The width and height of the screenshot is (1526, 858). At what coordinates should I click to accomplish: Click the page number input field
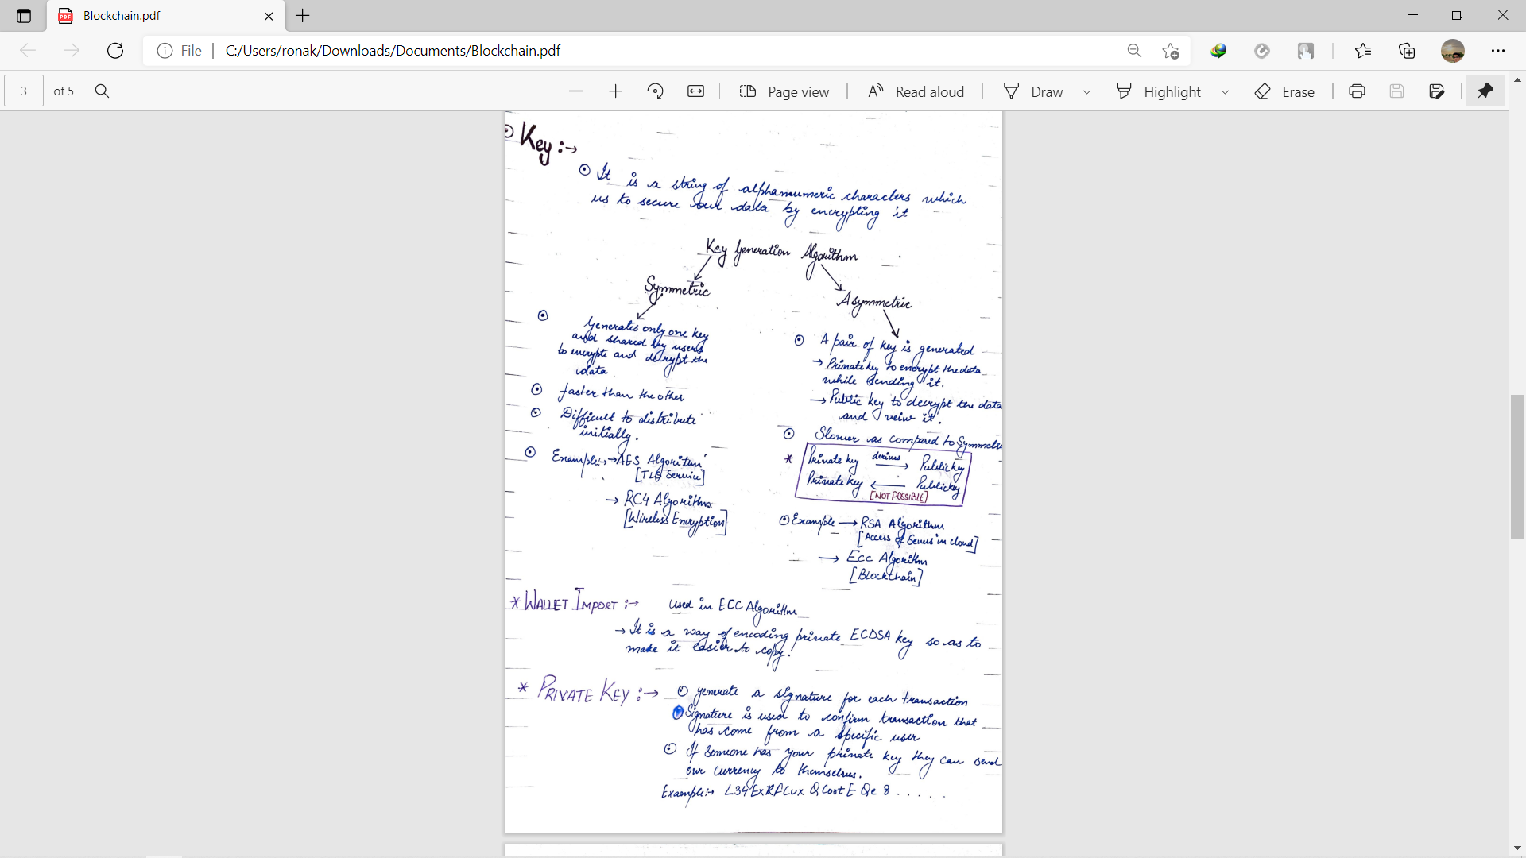point(24,91)
